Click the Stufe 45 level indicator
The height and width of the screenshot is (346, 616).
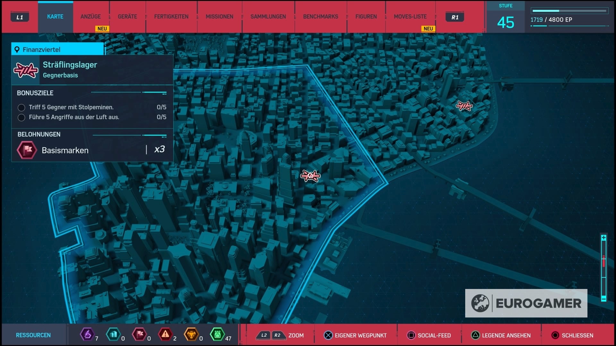click(506, 17)
